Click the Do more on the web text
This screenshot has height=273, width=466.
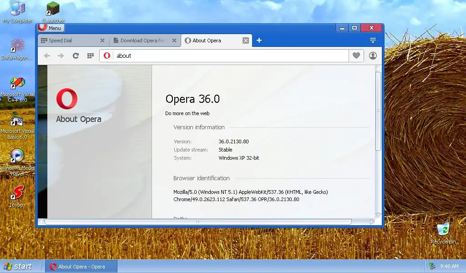[187, 113]
